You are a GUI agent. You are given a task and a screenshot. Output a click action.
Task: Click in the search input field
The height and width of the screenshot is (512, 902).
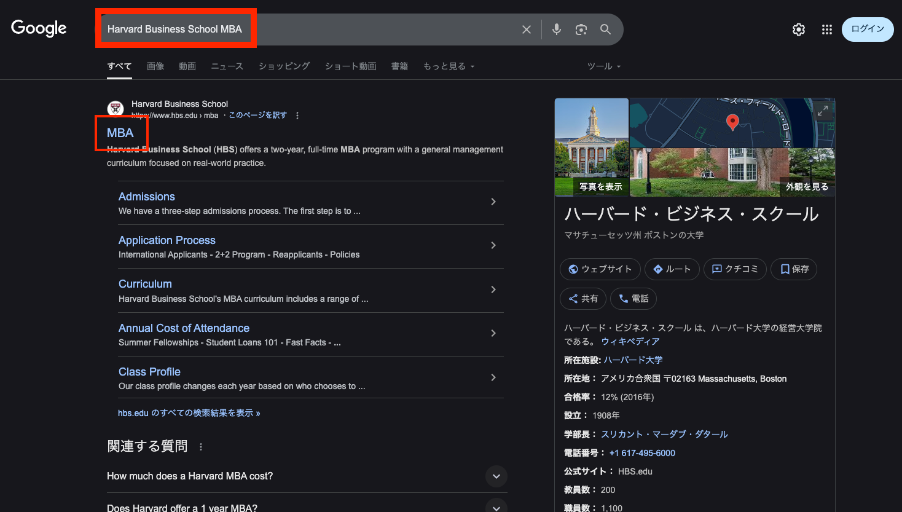pos(310,30)
